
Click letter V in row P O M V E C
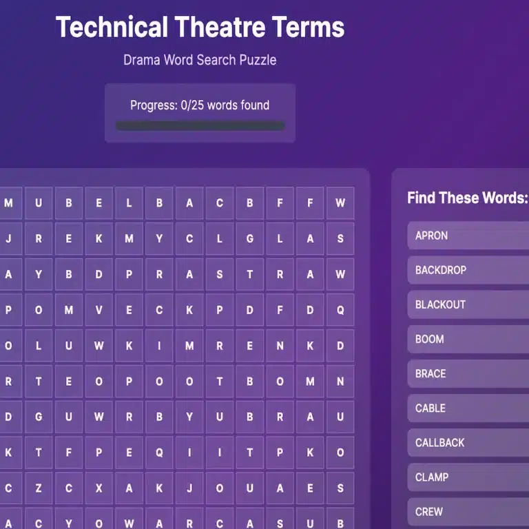[99, 310]
